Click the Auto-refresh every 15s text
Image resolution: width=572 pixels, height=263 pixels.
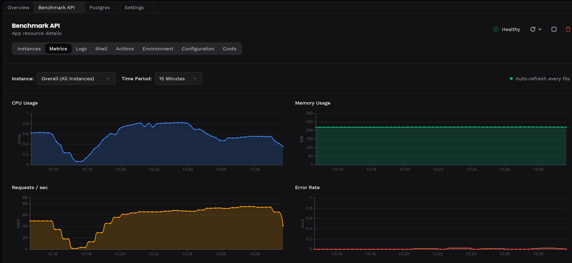[543, 79]
